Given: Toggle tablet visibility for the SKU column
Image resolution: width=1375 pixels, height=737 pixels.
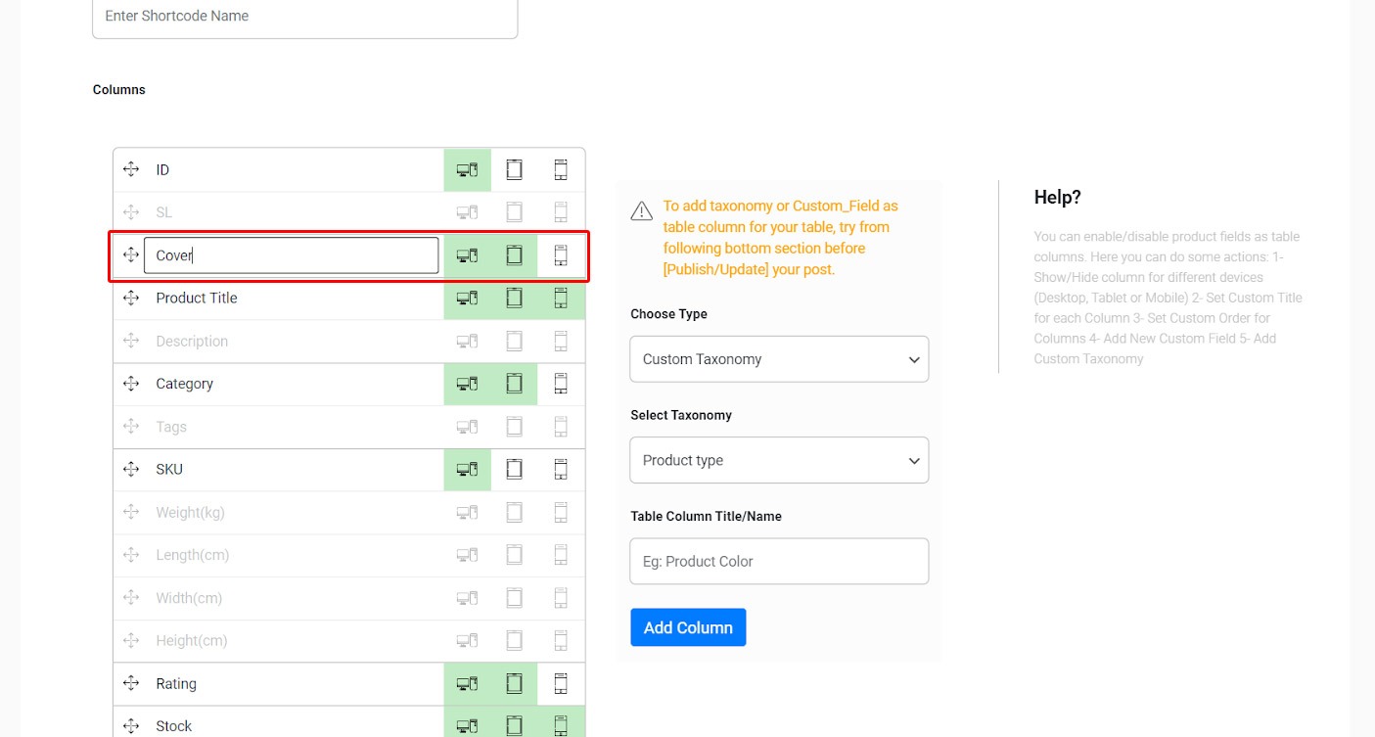Looking at the screenshot, I should click(514, 469).
